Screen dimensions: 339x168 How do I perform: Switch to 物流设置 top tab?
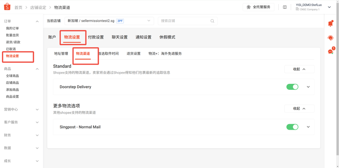72,37
